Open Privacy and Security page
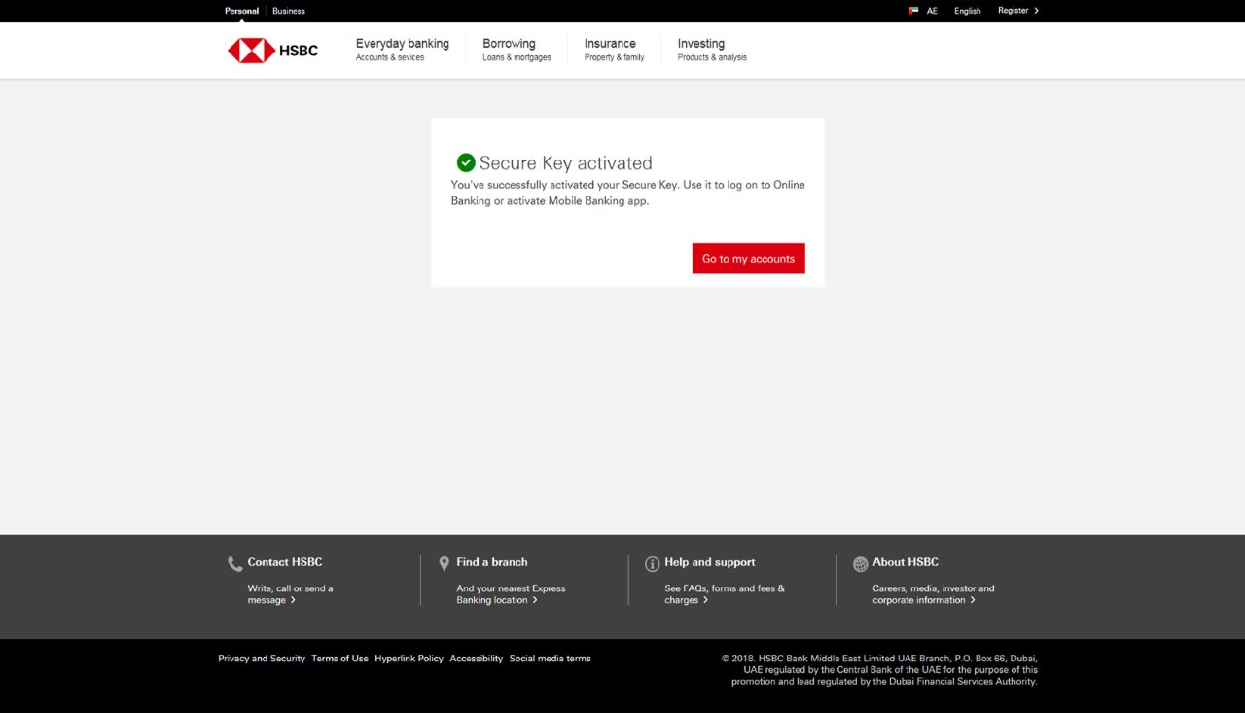The width and height of the screenshot is (1245, 713). (x=262, y=659)
